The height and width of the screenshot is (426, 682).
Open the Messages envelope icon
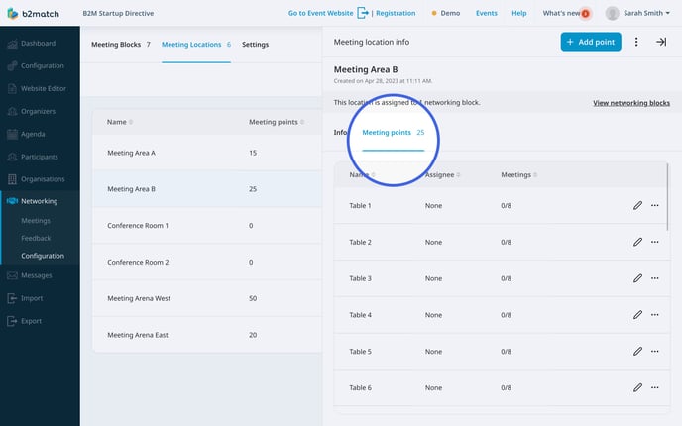pos(12,275)
